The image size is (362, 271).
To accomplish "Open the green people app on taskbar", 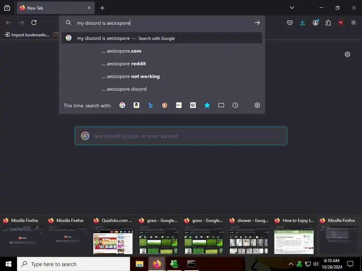I will (174, 264).
